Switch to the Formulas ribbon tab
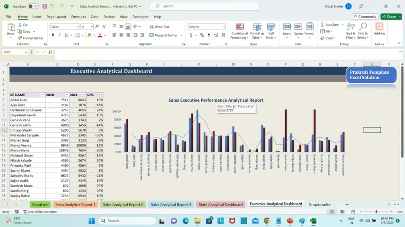Viewport: 405px width, 227px height. 78,17
